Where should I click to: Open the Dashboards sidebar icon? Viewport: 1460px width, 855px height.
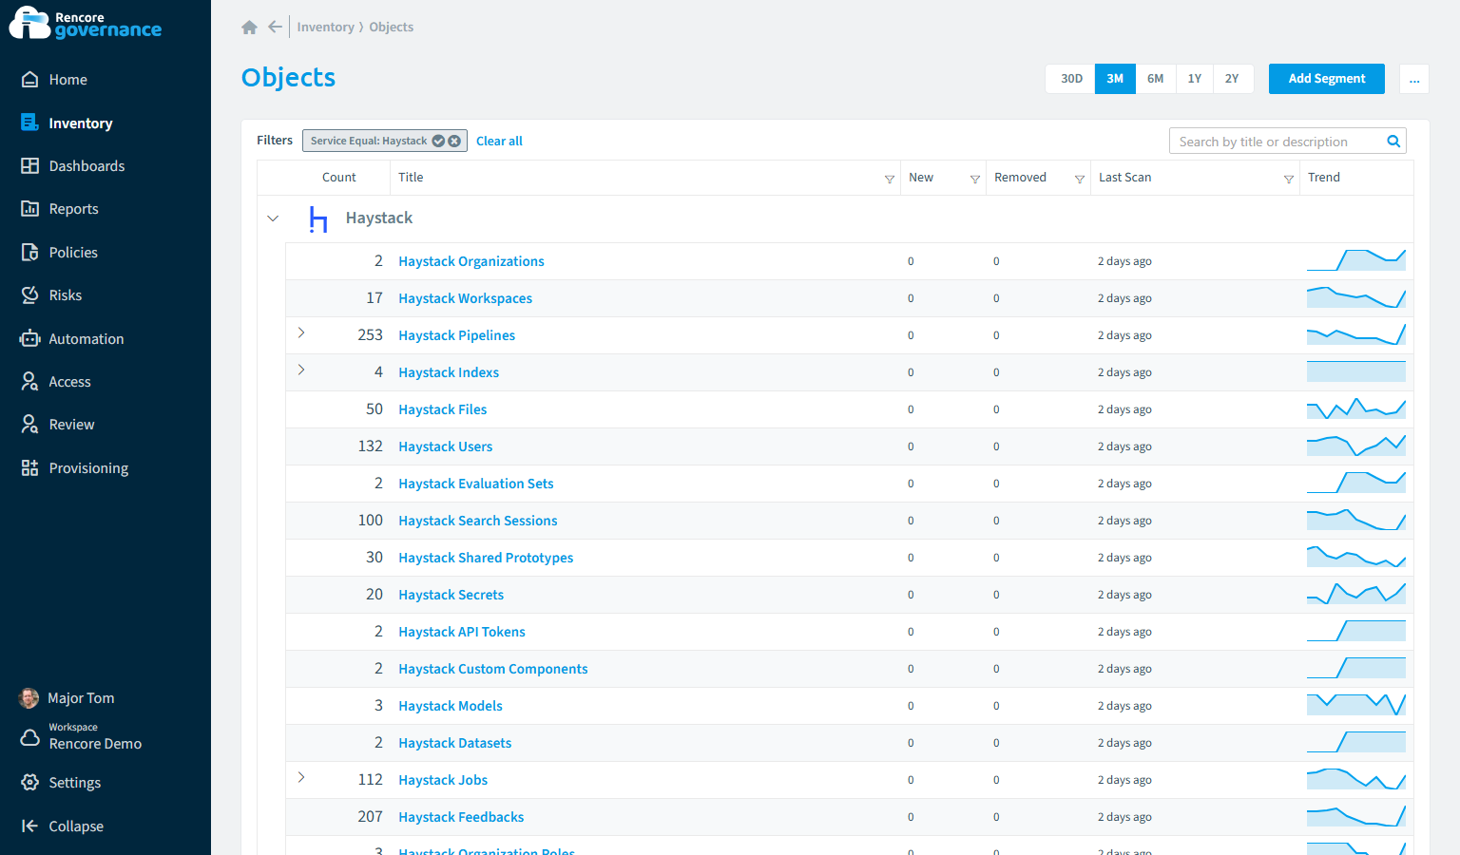[30, 166]
